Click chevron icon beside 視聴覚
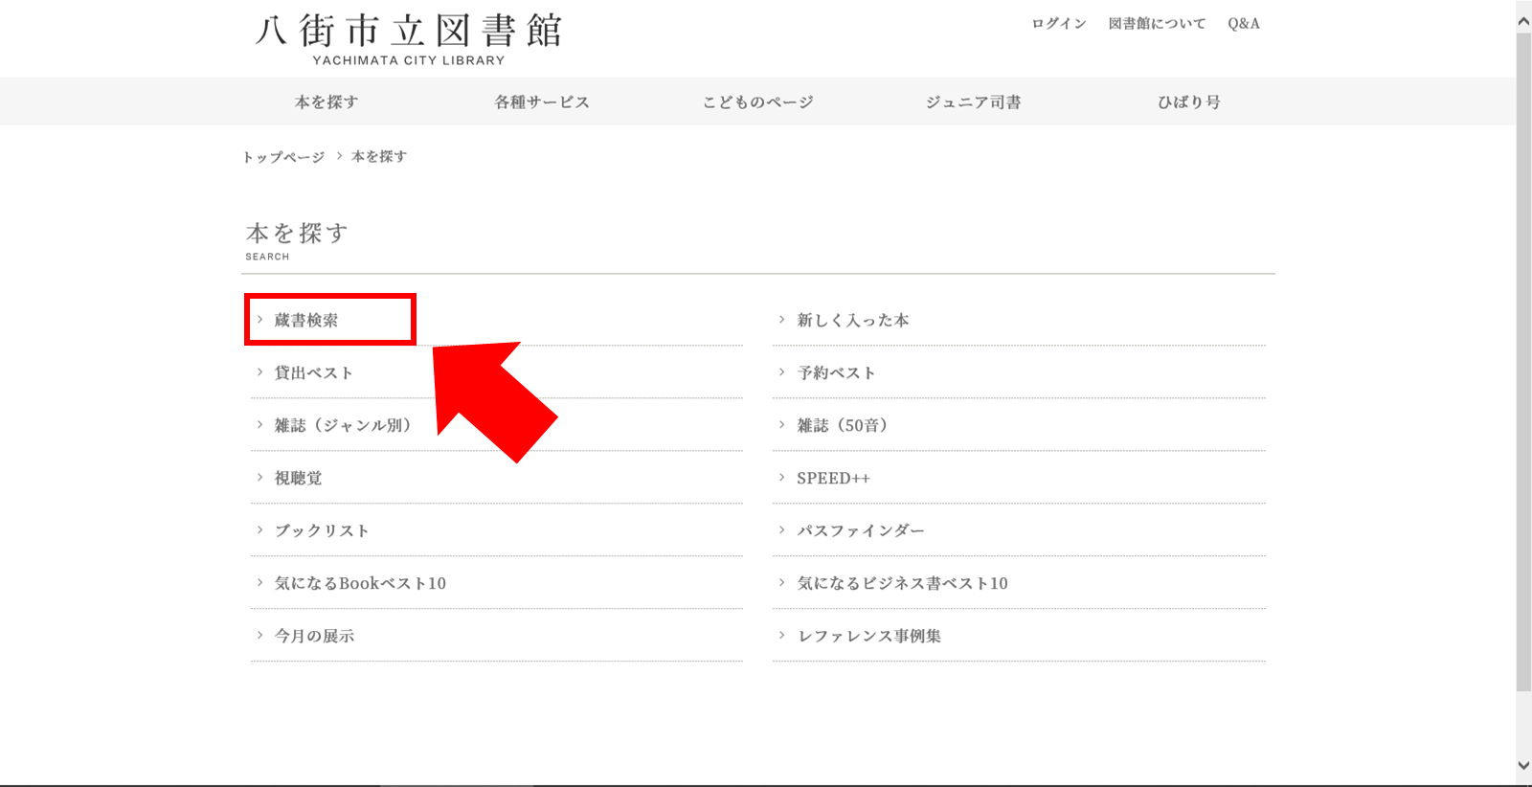This screenshot has height=787, width=1532. coord(259,478)
